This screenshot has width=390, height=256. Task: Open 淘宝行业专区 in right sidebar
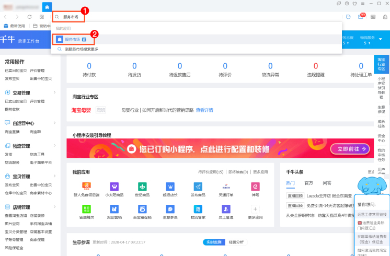(x=381, y=64)
